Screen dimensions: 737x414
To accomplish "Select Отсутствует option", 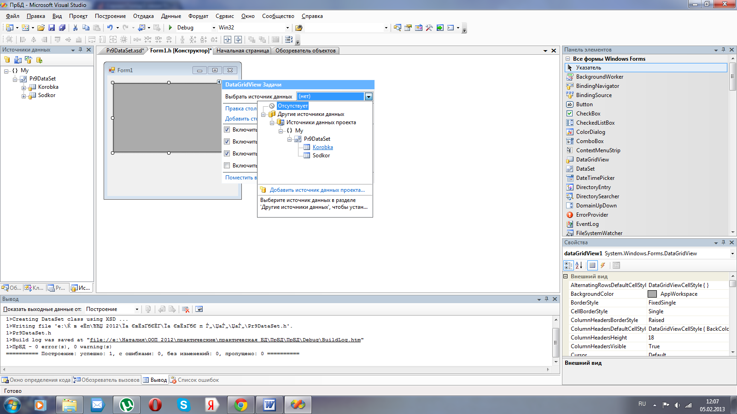I will point(292,106).
